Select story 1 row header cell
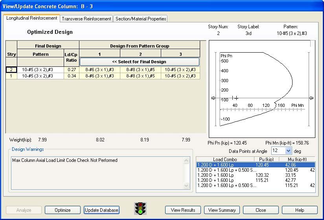The image size is (324, 220). click(11, 76)
